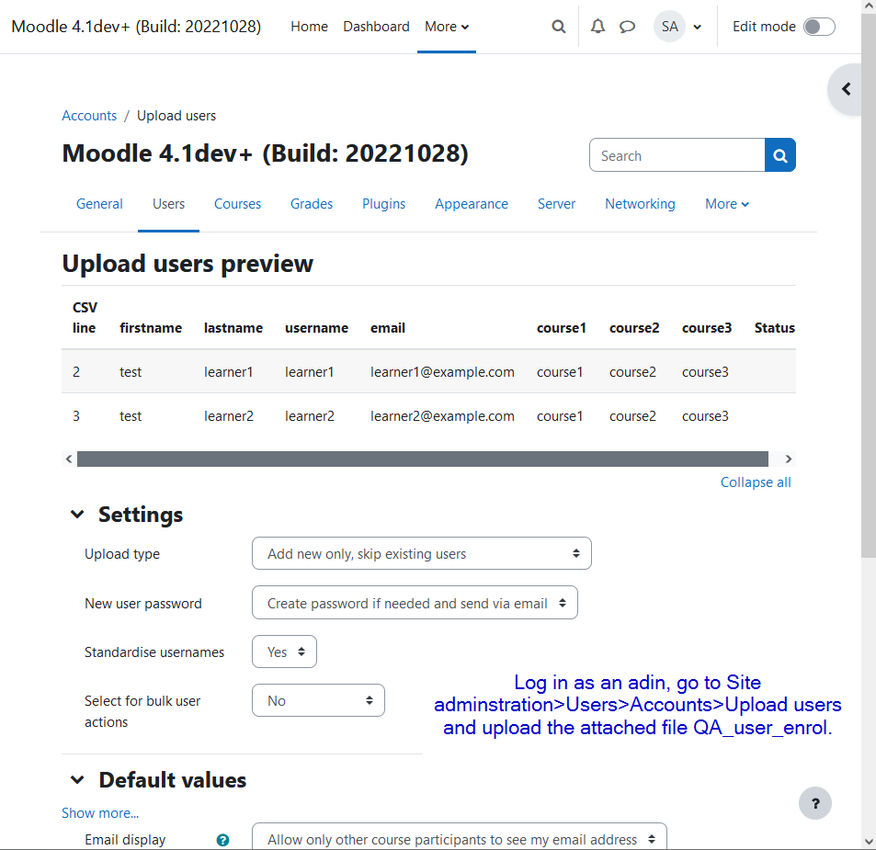Click the Accounts breadcrumb link

(x=89, y=116)
